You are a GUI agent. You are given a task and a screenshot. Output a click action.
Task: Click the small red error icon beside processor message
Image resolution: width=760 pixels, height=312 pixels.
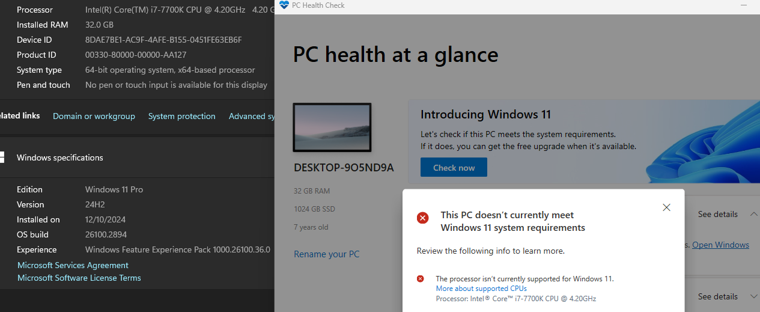421,278
